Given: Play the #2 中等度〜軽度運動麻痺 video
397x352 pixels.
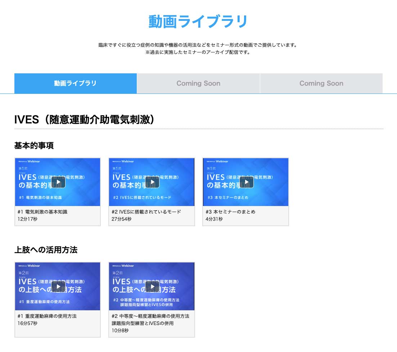Looking at the screenshot, I should (x=152, y=286).
